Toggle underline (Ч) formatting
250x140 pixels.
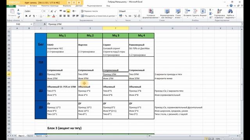click(34, 16)
